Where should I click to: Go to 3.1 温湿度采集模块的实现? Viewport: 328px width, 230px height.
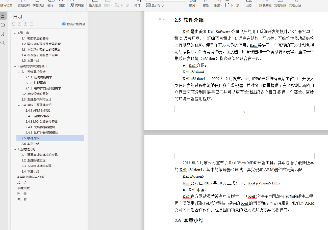(x=39, y=155)
